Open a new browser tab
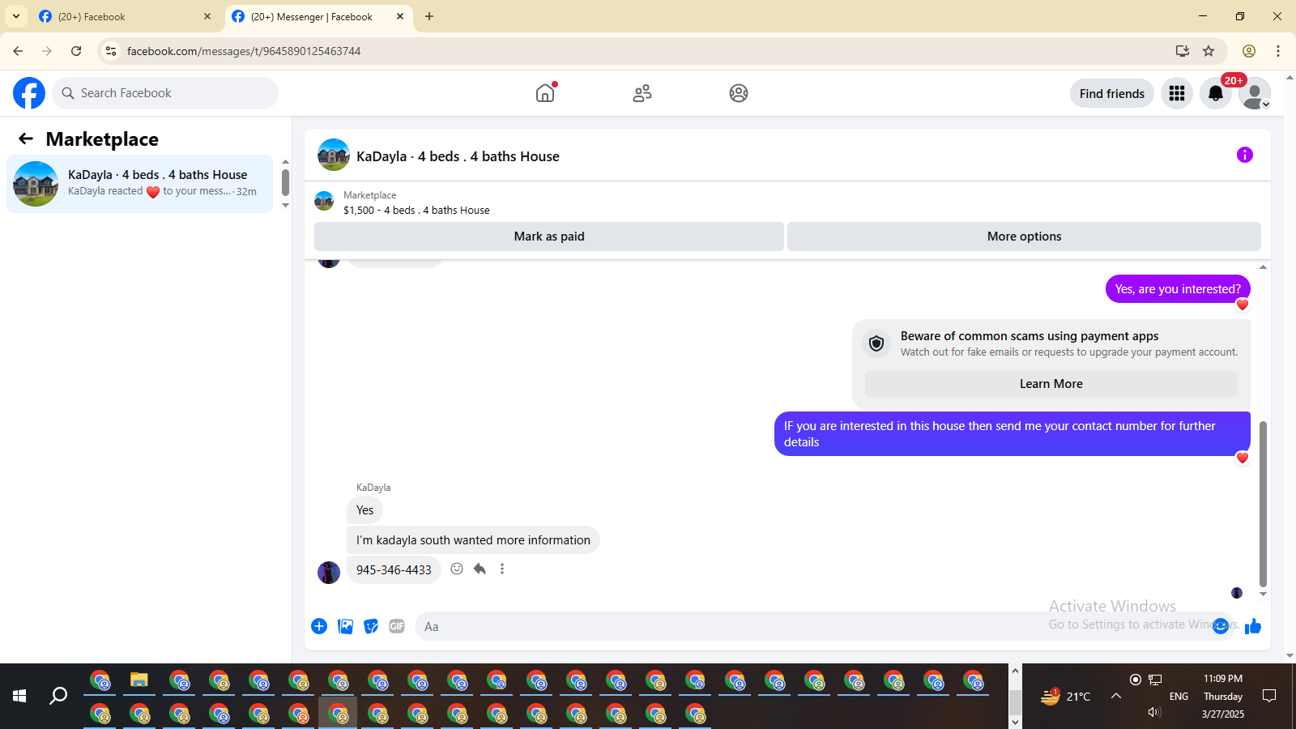 pyautogui.click(x=429, y=16)
